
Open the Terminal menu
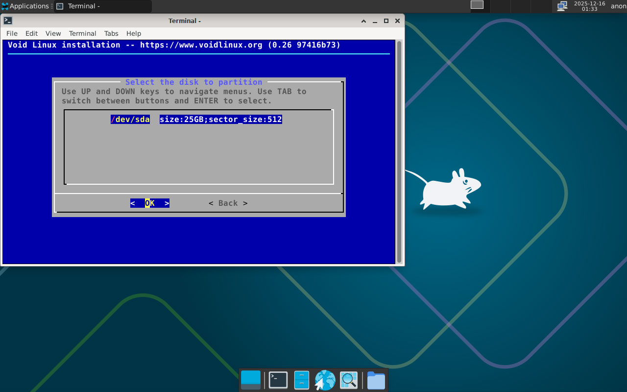[x=82, y=33]
